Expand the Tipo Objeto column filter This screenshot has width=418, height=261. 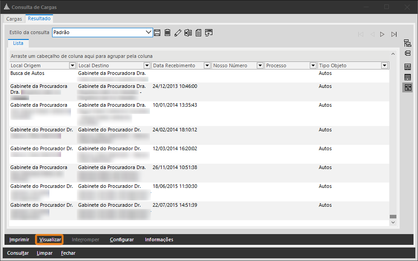tap(384, 65)
